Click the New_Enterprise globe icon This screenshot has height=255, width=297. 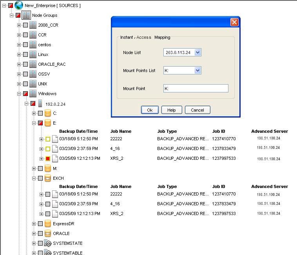pos(19,5)
